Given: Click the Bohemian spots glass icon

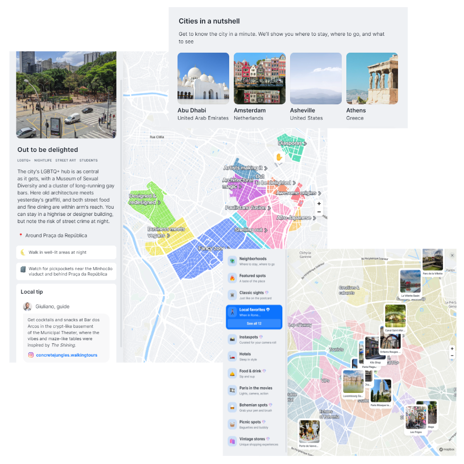Looking at the screenshot, I should (232, 407).
